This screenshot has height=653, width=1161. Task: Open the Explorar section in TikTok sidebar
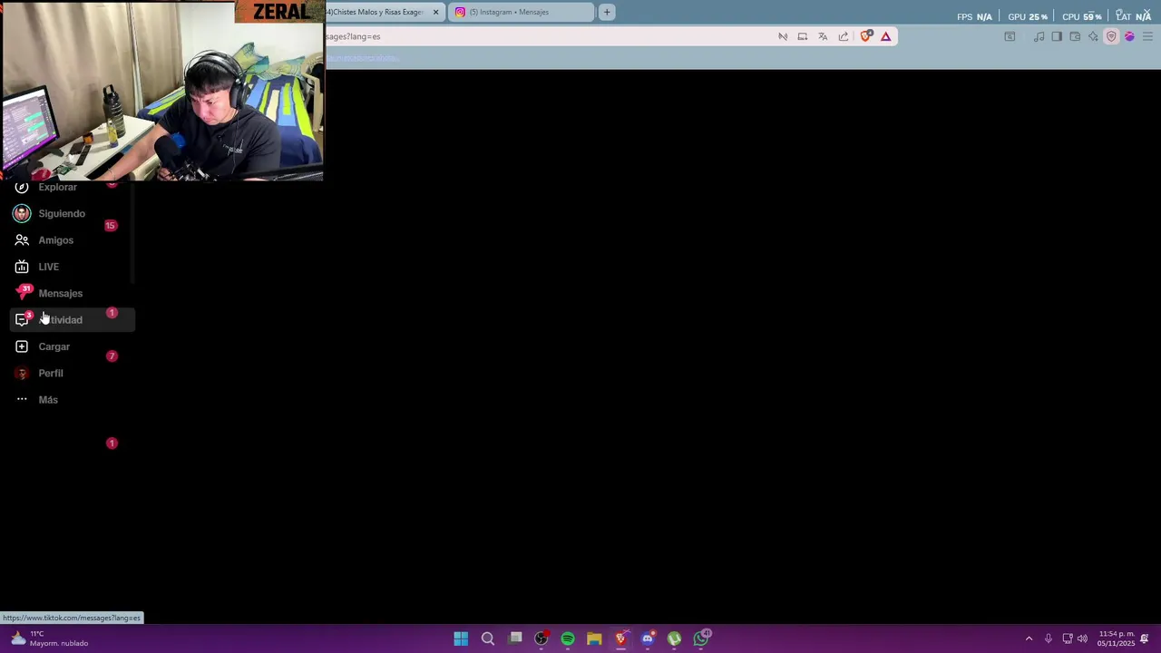(58, 188)
